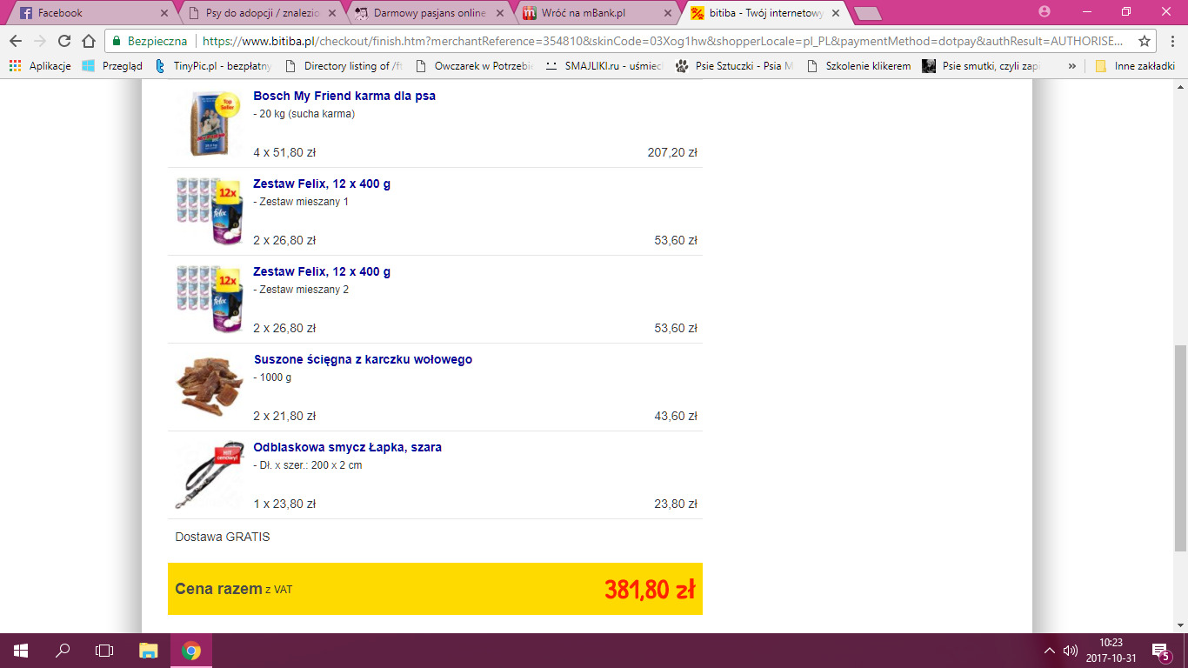Open File Explorer from taskbar
The image size is (1188, 668).
click(x=149, y=650)
